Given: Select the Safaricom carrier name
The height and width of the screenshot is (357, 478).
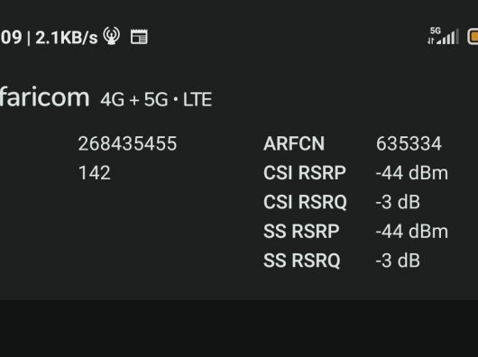Looking at the screenshot, I should pyautogui.click(x=44, y=97).
